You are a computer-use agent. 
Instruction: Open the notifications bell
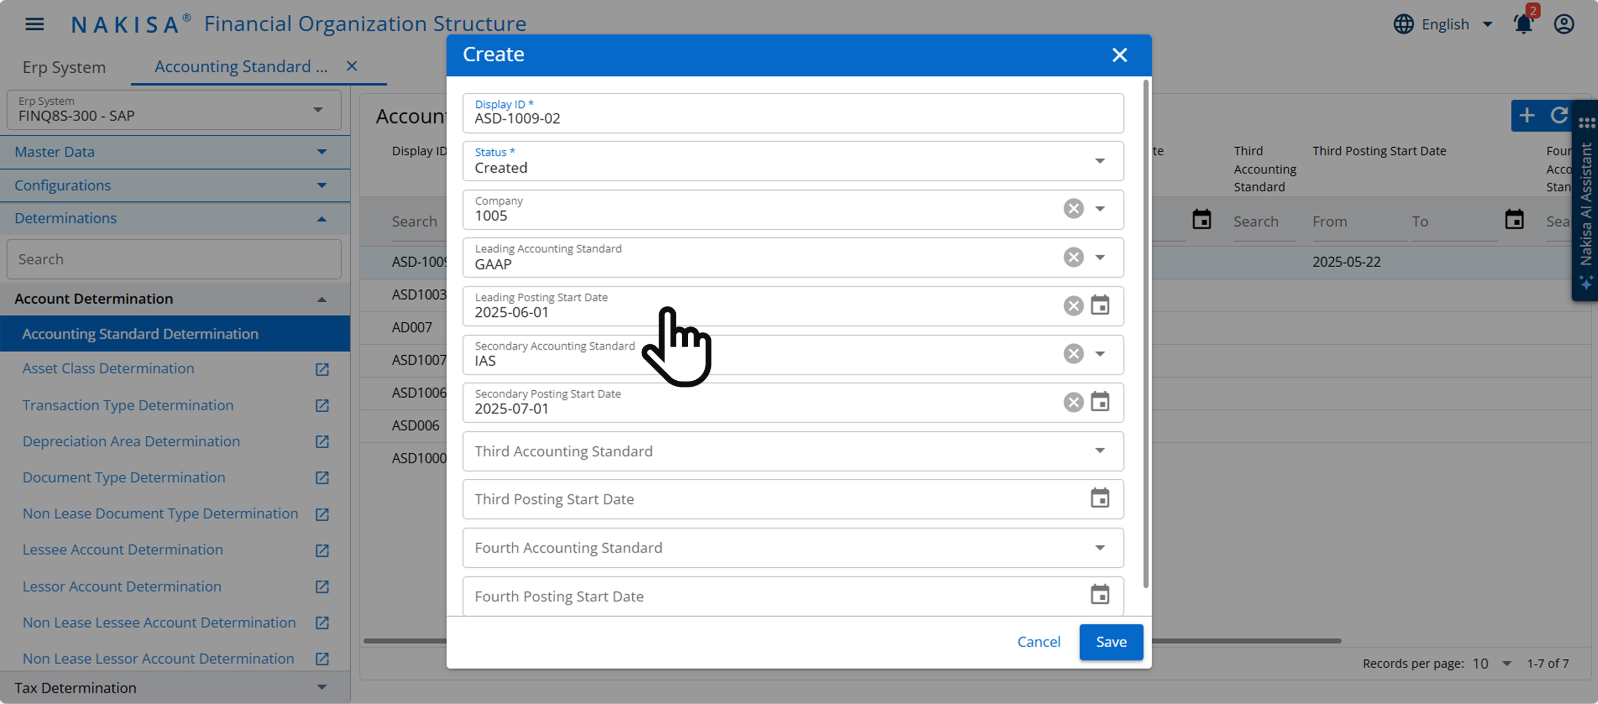(x=1523, y=24)
